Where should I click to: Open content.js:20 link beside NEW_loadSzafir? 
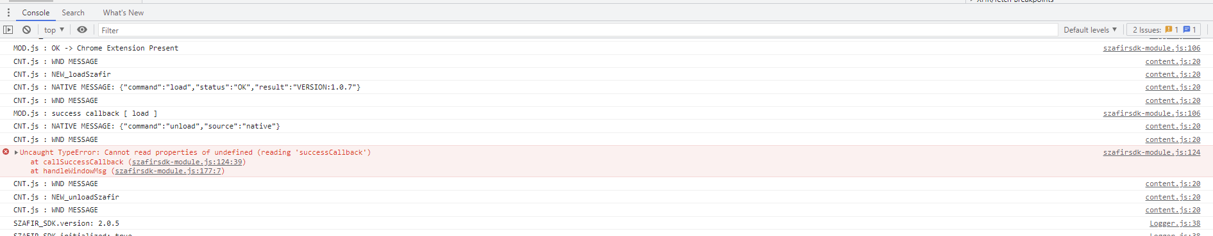[x=1173, y=75]
